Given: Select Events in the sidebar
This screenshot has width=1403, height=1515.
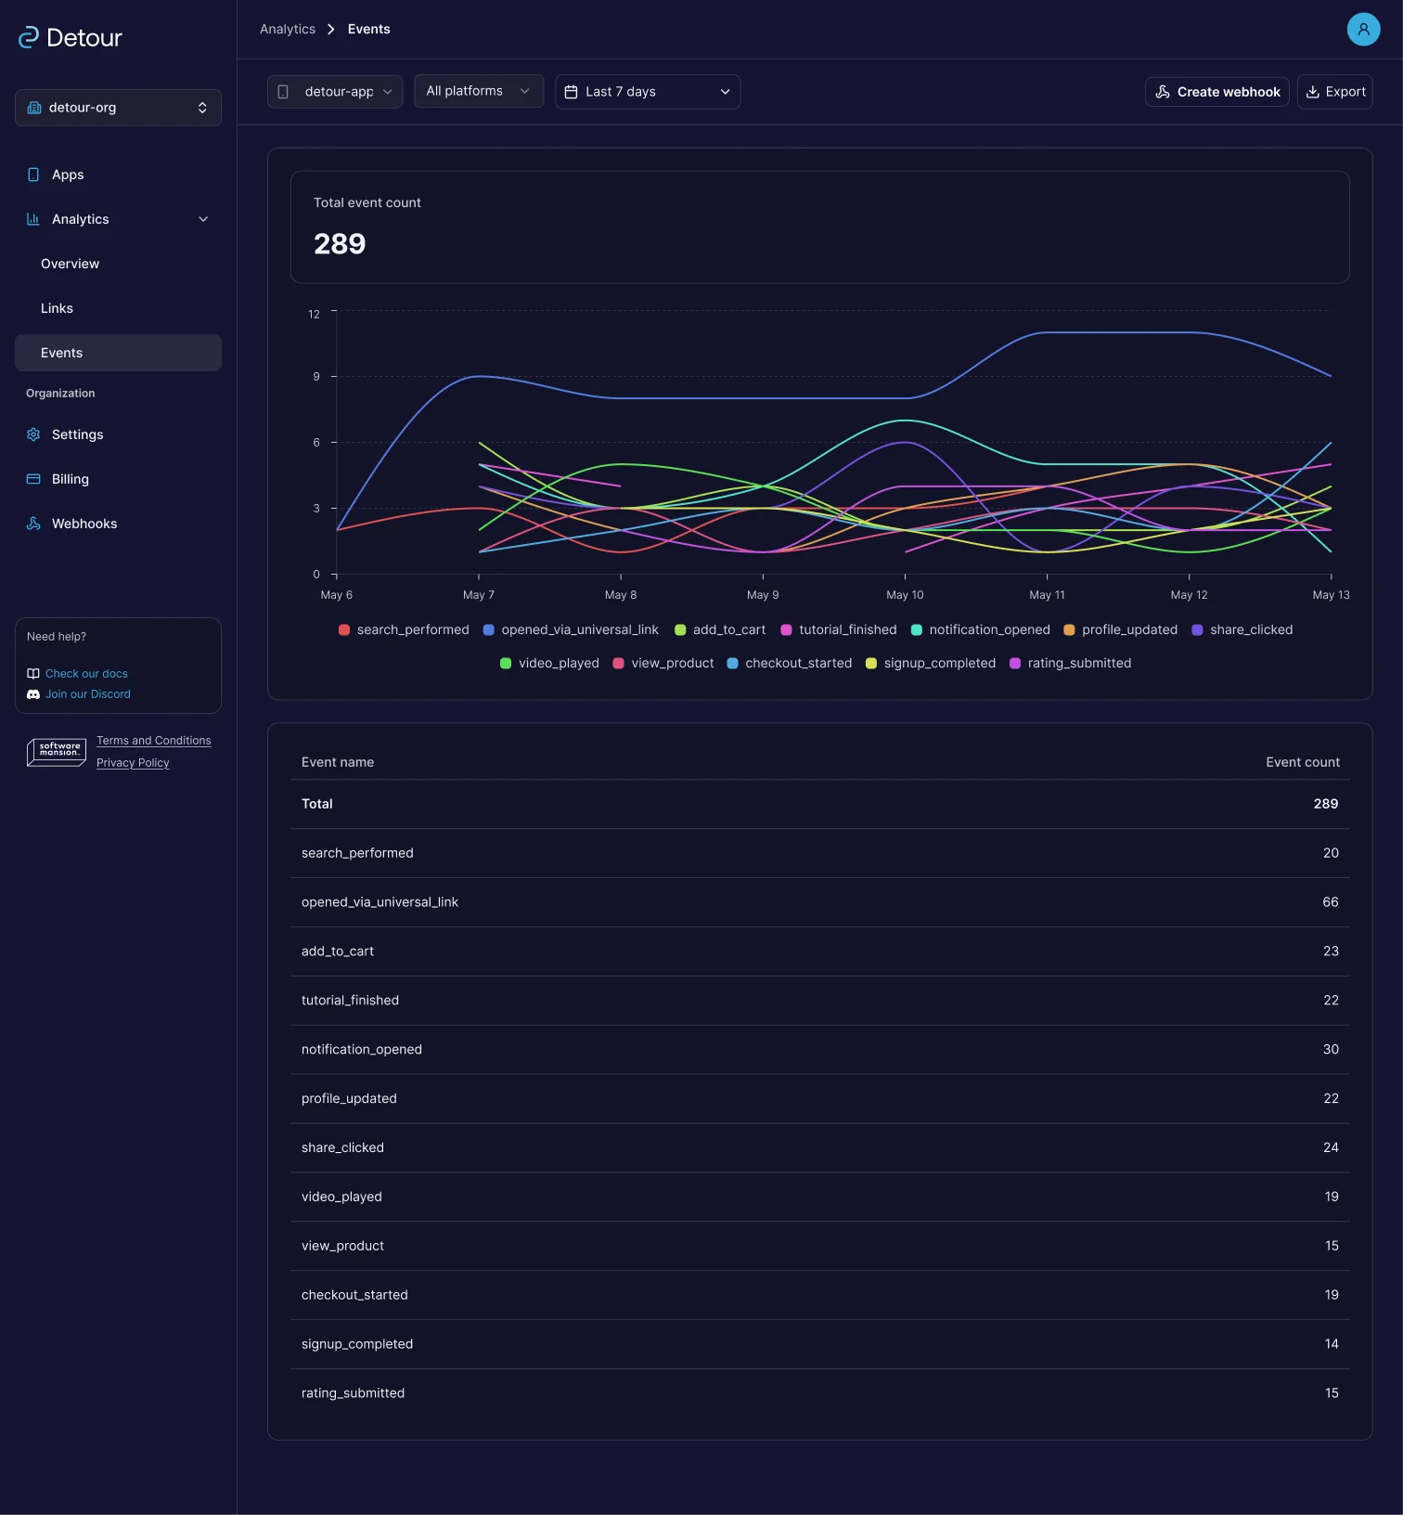Looking at the screenshot, I should [x=118, y=353].
